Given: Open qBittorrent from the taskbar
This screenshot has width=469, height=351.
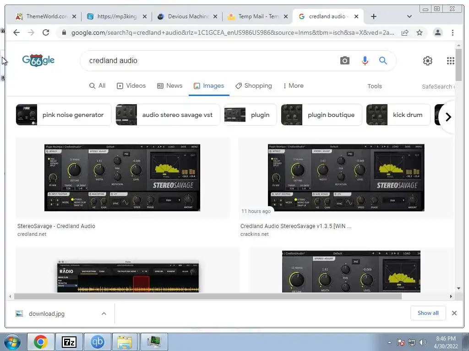Looking at the screenshot, I should coord(98,342).
